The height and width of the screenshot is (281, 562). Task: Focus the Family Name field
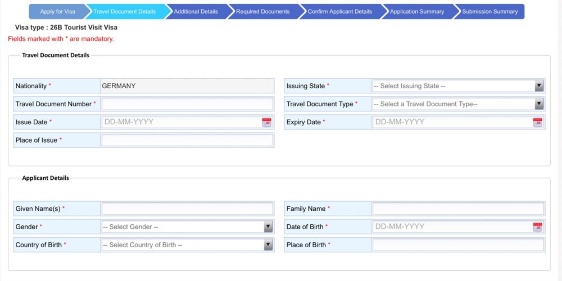coord(458,209)
